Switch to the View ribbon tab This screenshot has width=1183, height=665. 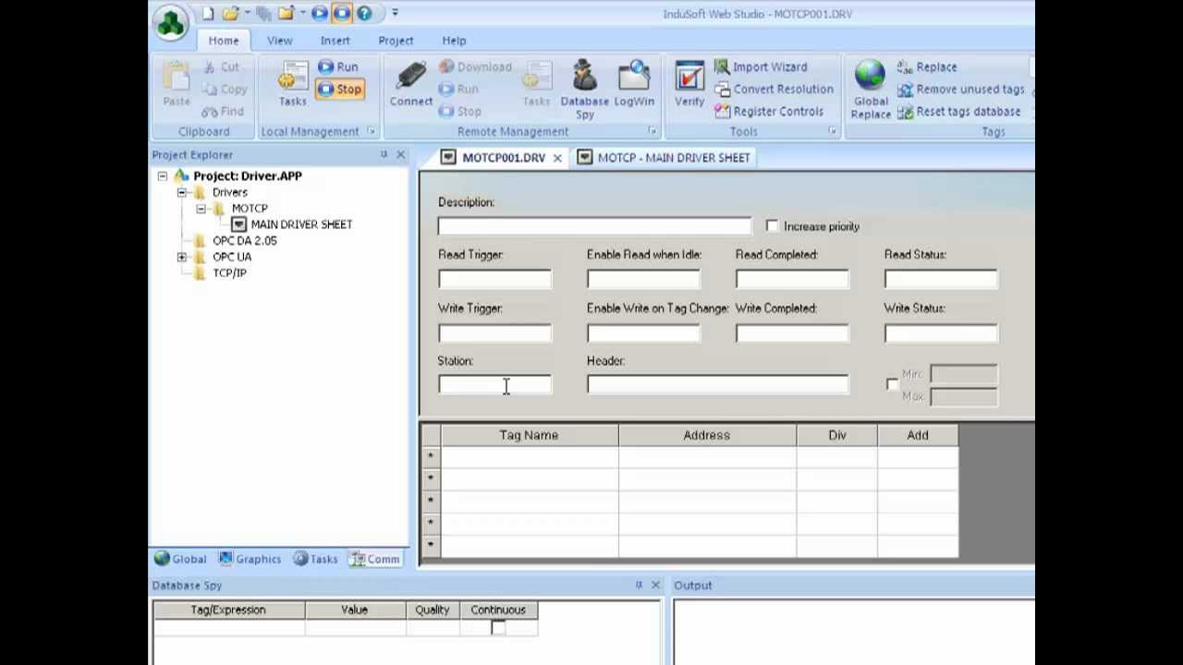pyautogui.click(x=280, y=41)
